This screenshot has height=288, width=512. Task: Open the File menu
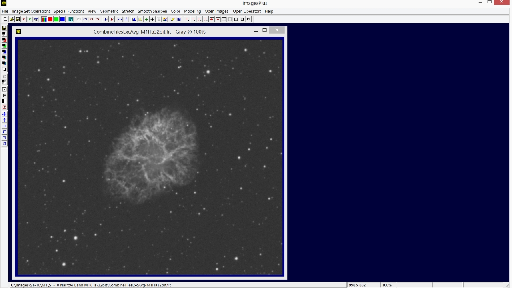tap(5, 11)
